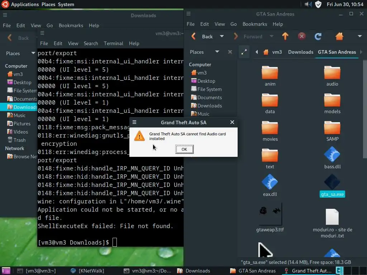Image resolution: width=367 pixels, height=275 pixels.
Task: Click the Home icon in GTA San Andreas toolbar
Action: 339,36
